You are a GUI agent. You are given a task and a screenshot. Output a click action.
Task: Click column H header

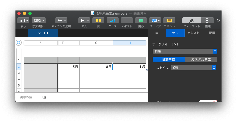pos(130,43)
